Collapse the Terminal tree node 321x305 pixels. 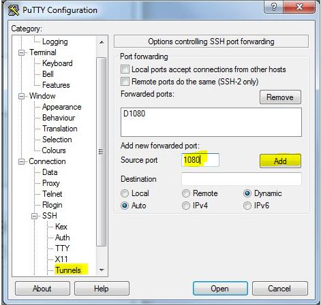pyautogui.click(x=21, y=53)
